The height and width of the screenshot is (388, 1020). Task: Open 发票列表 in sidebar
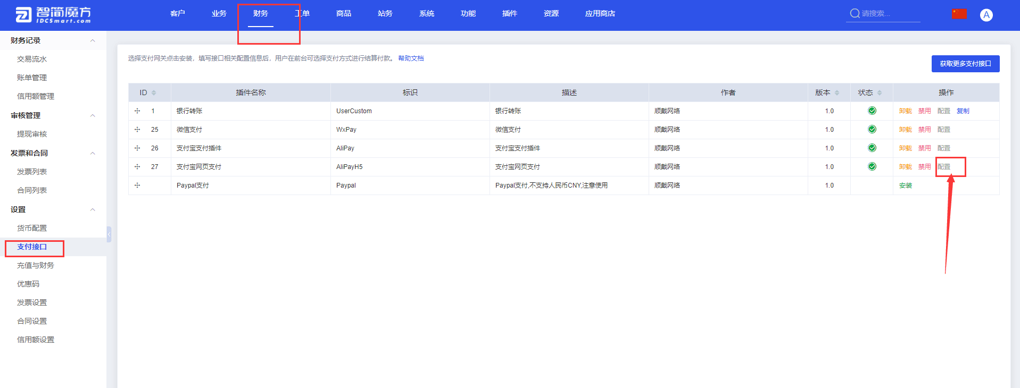(32, 172)
